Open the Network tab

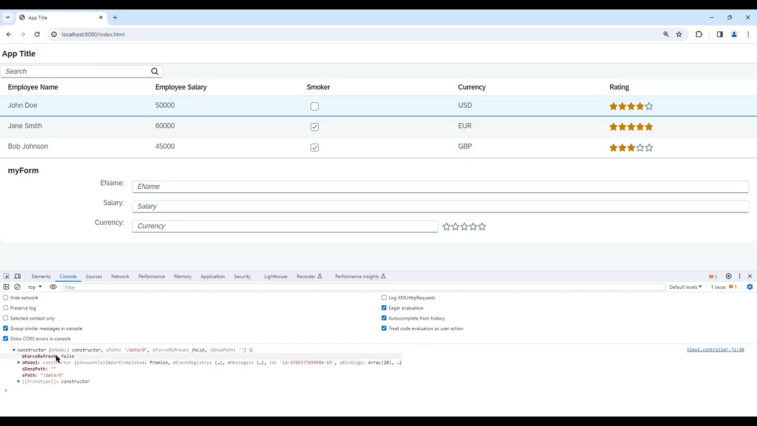pyautogui.click(x=120, y=276)
